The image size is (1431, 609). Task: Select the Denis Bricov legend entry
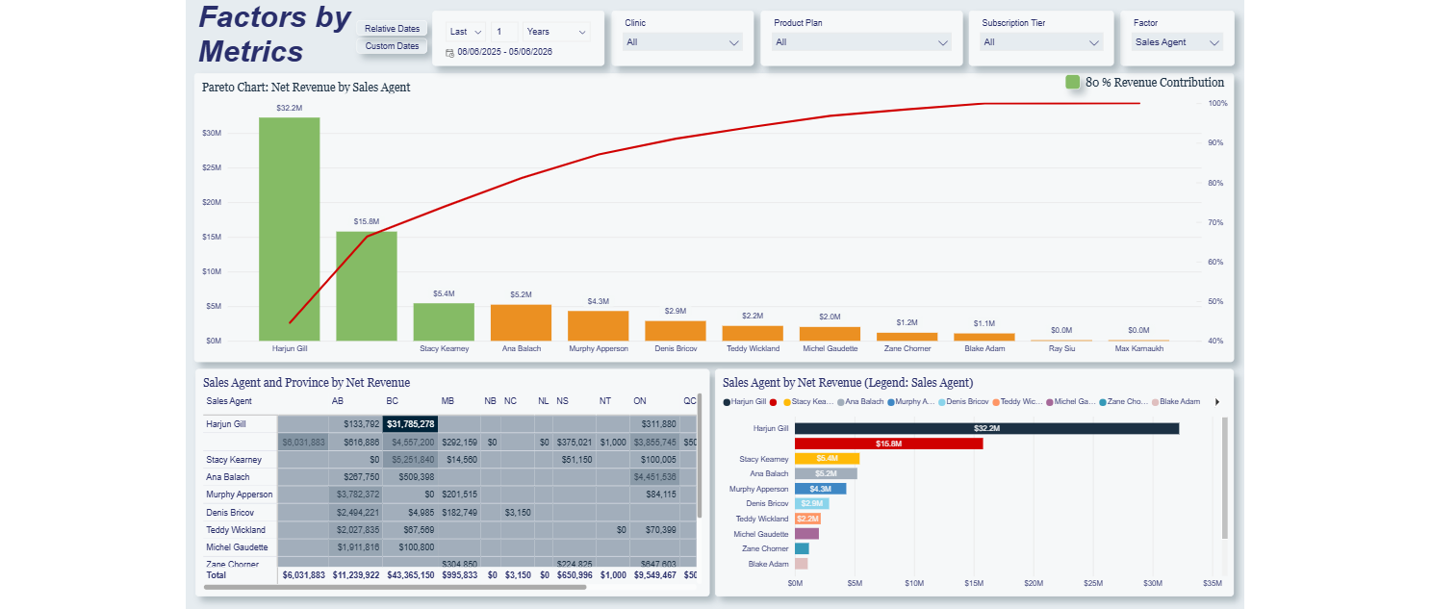click(x=963, y=401)
